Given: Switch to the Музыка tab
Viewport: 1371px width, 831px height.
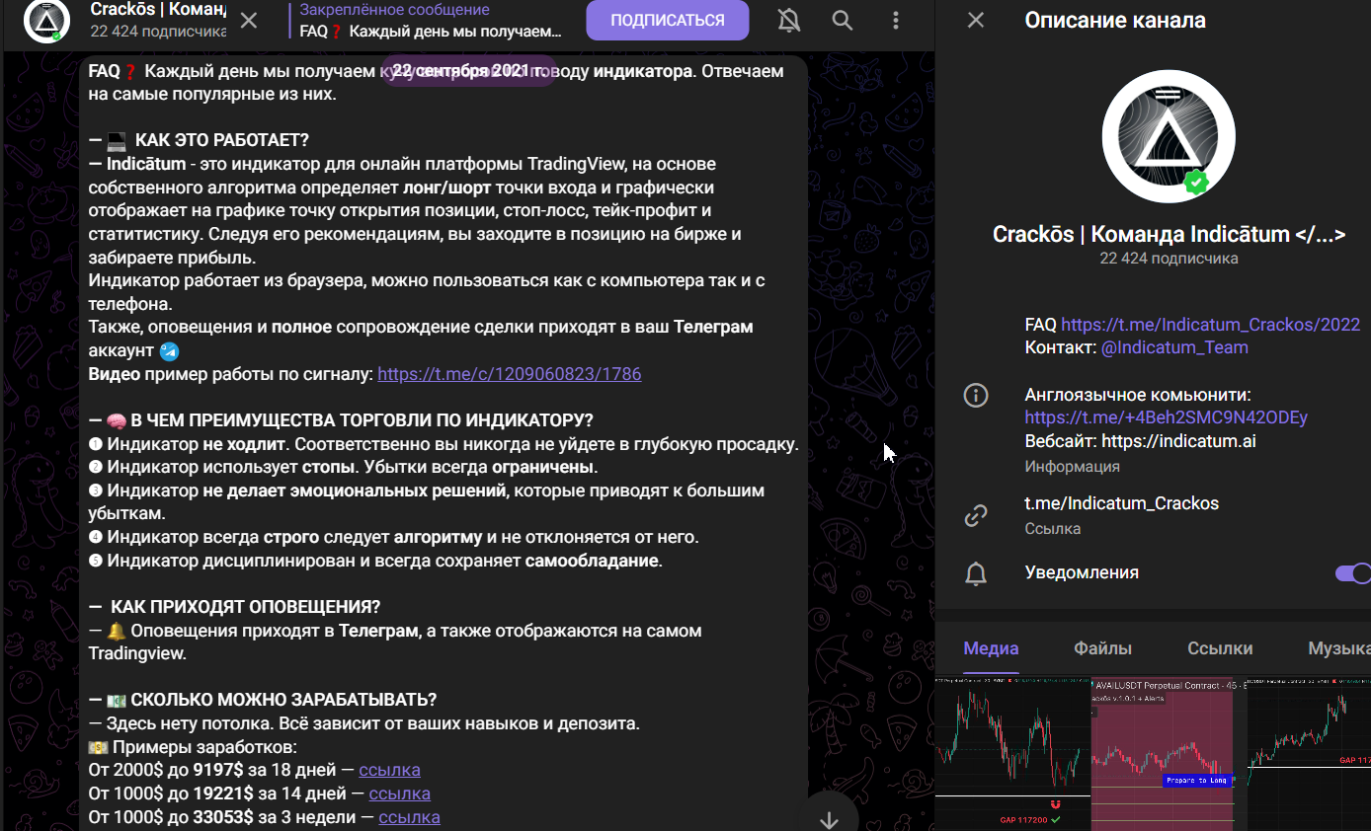Looking at the screenshot, I should click(x=1339, y=648).
